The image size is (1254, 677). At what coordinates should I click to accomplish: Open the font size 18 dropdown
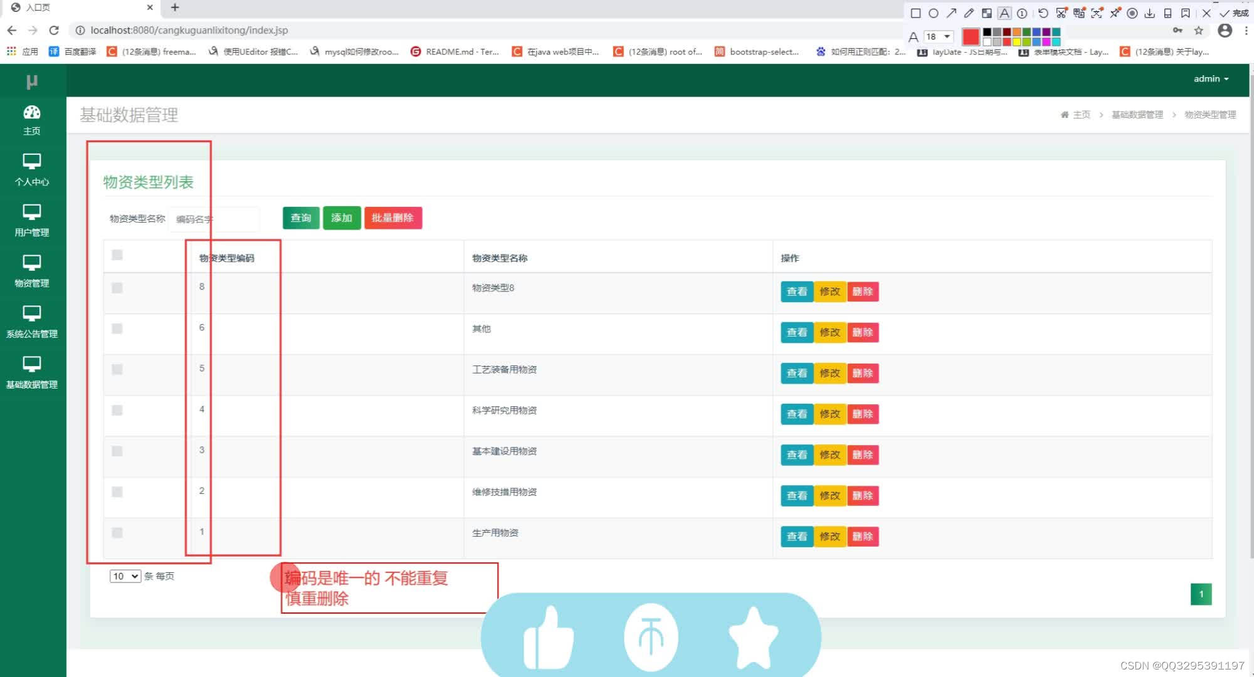tap(939, 36)
